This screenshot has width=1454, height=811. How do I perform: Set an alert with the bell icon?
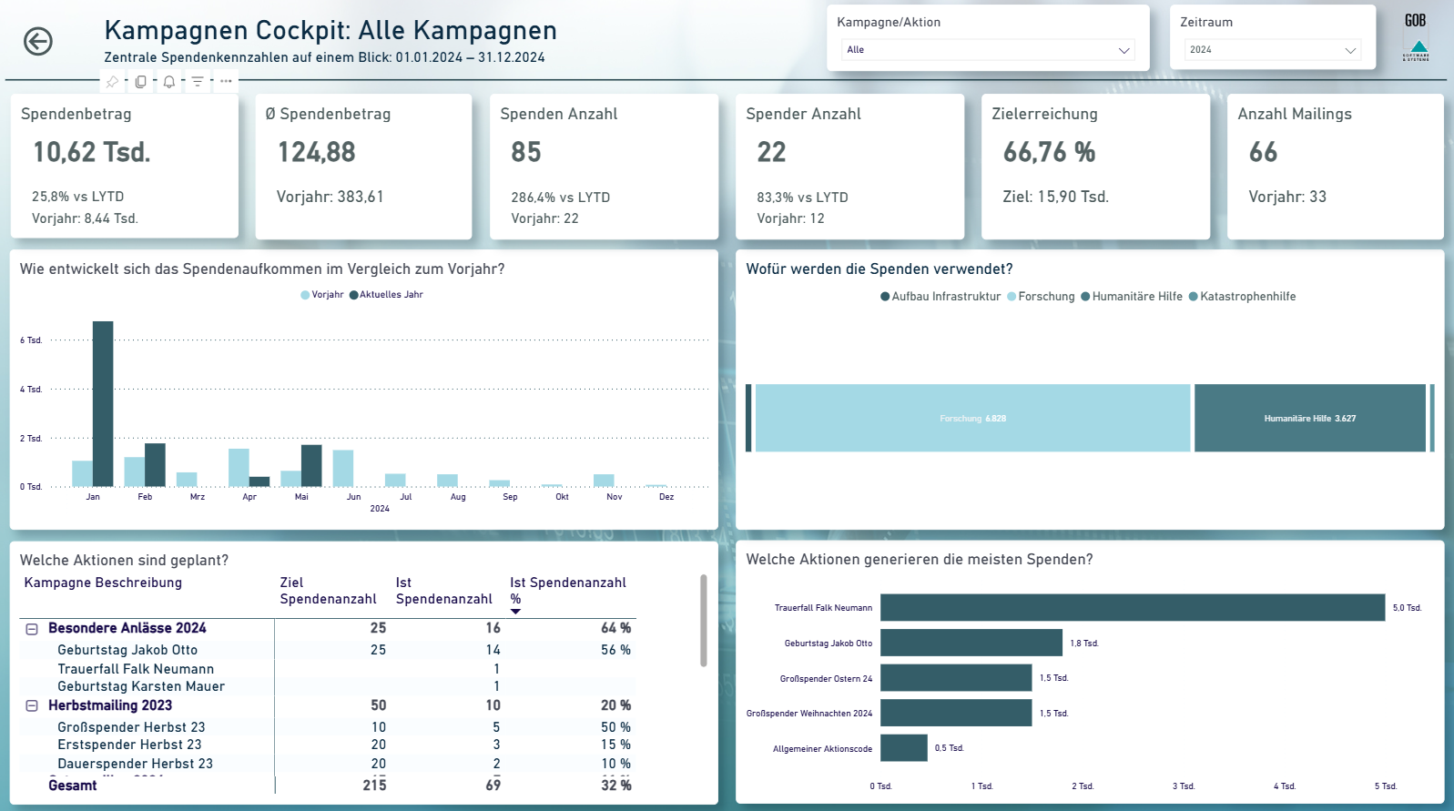[x=168, y=81]
